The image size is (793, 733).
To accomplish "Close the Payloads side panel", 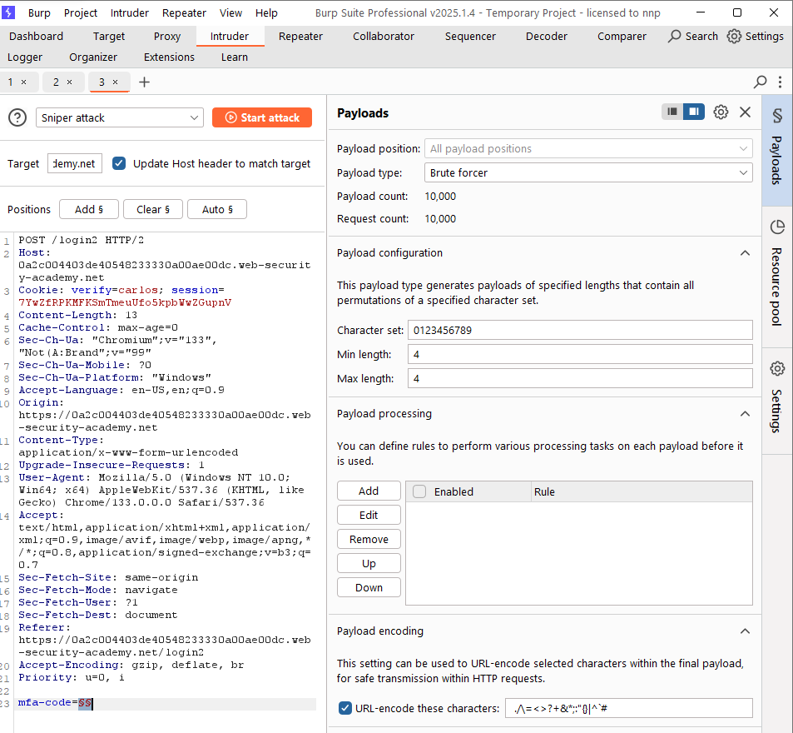I will tap(745, 112).
